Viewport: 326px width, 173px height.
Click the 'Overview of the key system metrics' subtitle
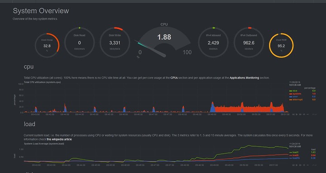(x=35, y=19)
